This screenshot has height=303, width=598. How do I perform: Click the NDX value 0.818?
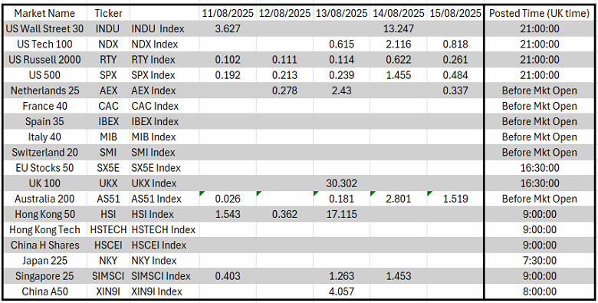tap(455, 44)
